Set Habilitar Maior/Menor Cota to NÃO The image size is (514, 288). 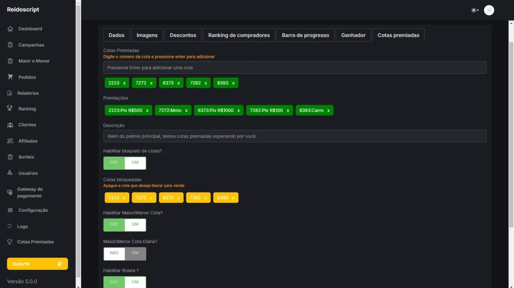[114, 225]
